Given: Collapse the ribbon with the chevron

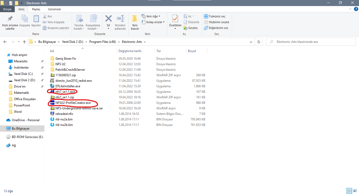Looking at the screenshot, I should pyautogui.click(x=350, y=9).
